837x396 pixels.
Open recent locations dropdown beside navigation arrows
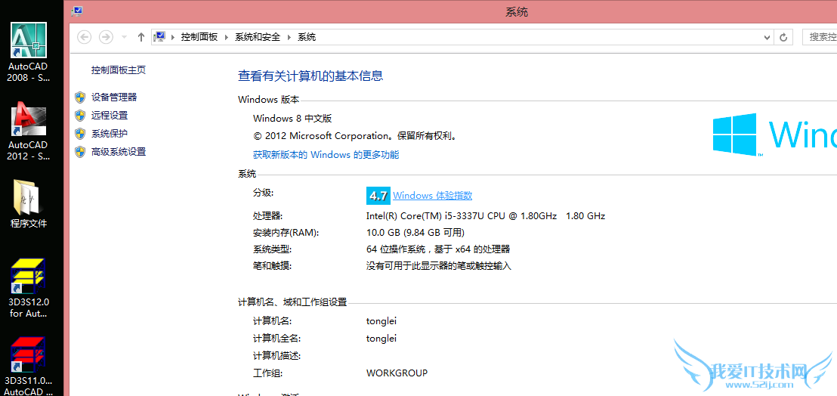coord(125,37)
